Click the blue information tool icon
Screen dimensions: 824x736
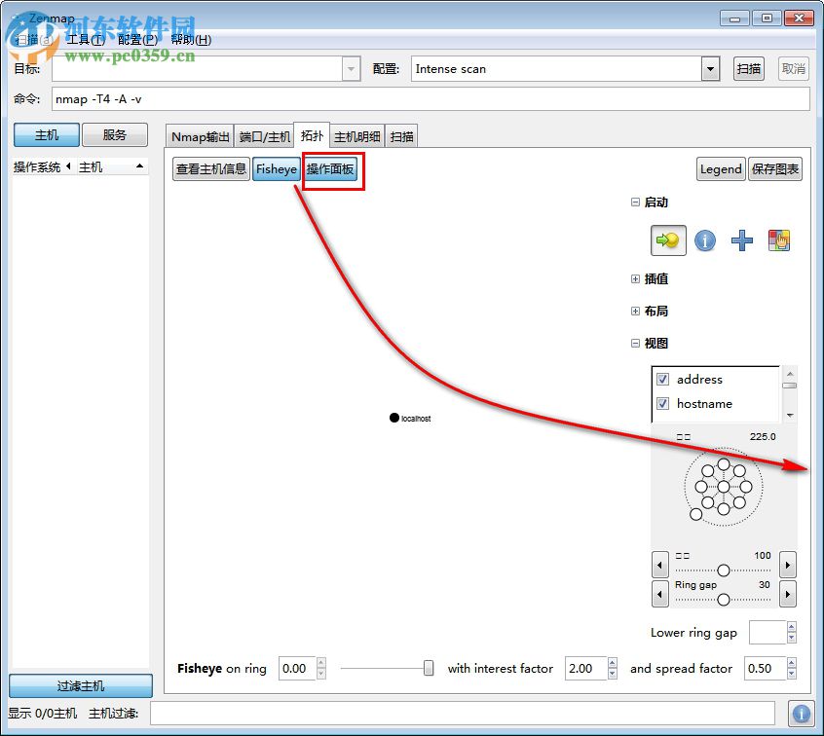[704, 240]
